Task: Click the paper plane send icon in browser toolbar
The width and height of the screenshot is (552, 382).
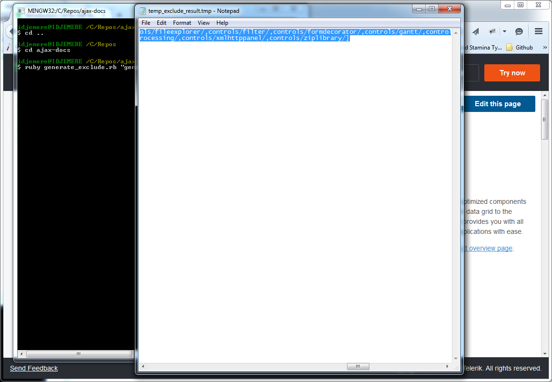Action: point(476,31)
